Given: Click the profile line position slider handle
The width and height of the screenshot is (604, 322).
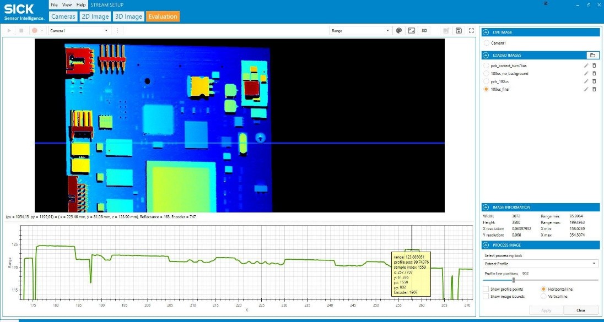Looking at the screenshot, I should [x=514, y=280].
